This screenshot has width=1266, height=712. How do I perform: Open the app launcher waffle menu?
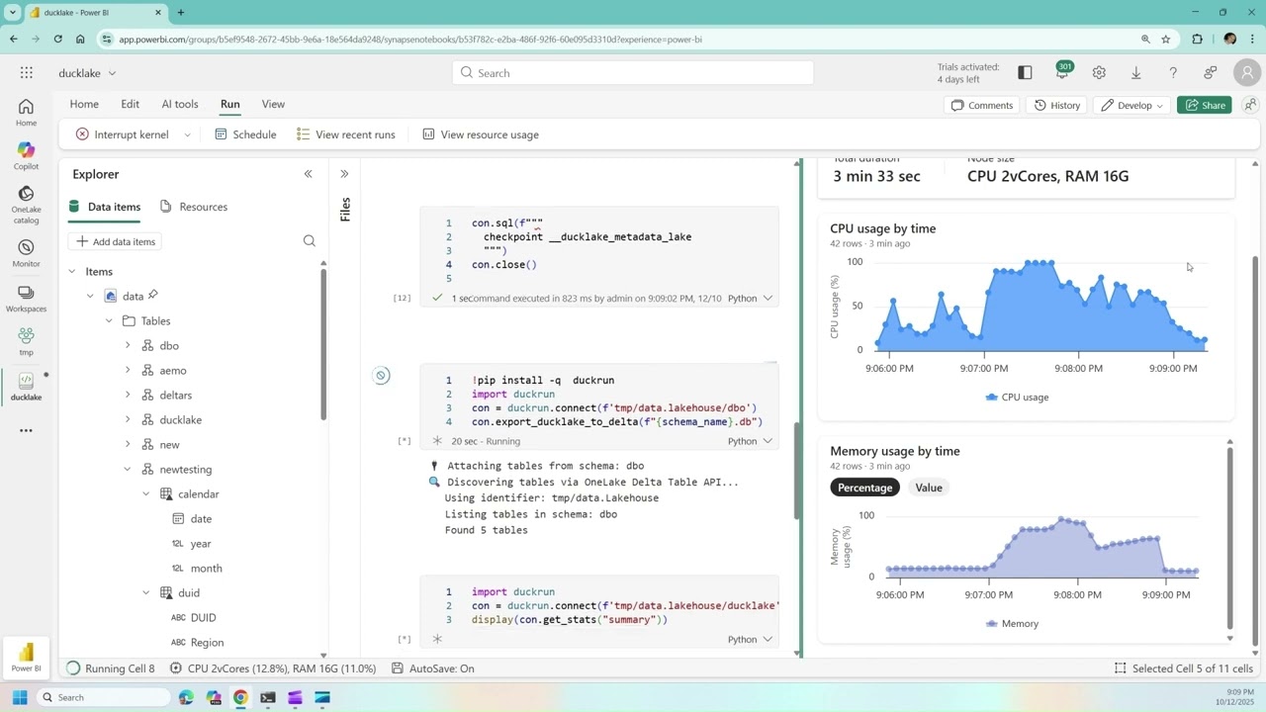(26, 72)
